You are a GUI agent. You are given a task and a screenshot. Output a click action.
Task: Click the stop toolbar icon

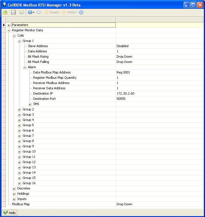point(39,12)
